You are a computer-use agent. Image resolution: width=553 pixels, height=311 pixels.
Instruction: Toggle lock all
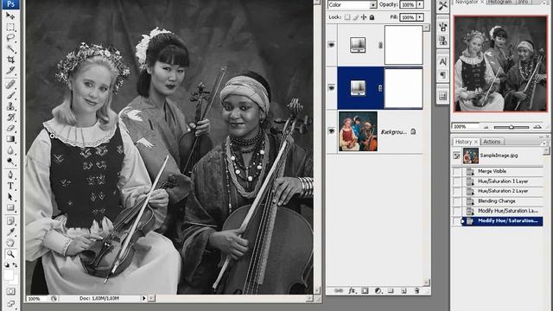point(372,17)
